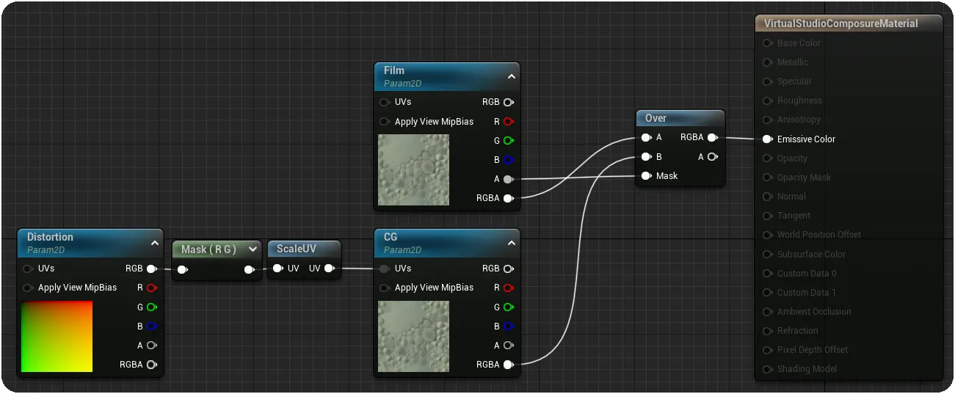Click the Distortion node UVs input pin
The width and height of the screenshot is (955, 394).
[x=28, y=269]
